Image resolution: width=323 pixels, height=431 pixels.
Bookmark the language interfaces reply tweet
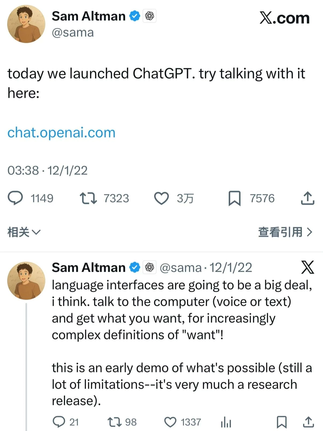click(x=281, y=422)
